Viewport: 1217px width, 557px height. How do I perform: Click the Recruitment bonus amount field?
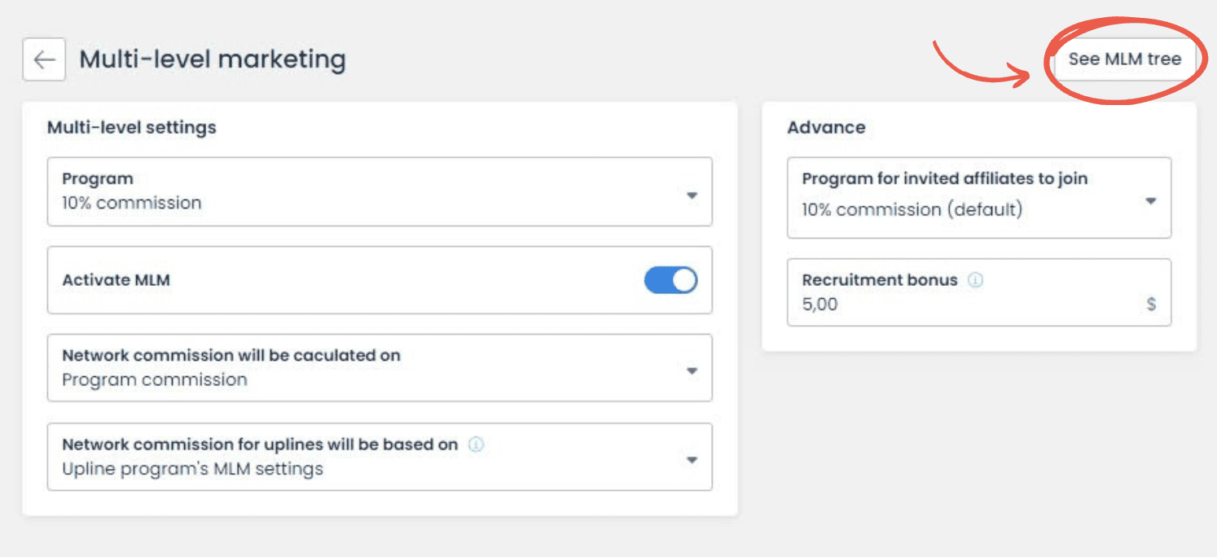click(x=979, y=292)
